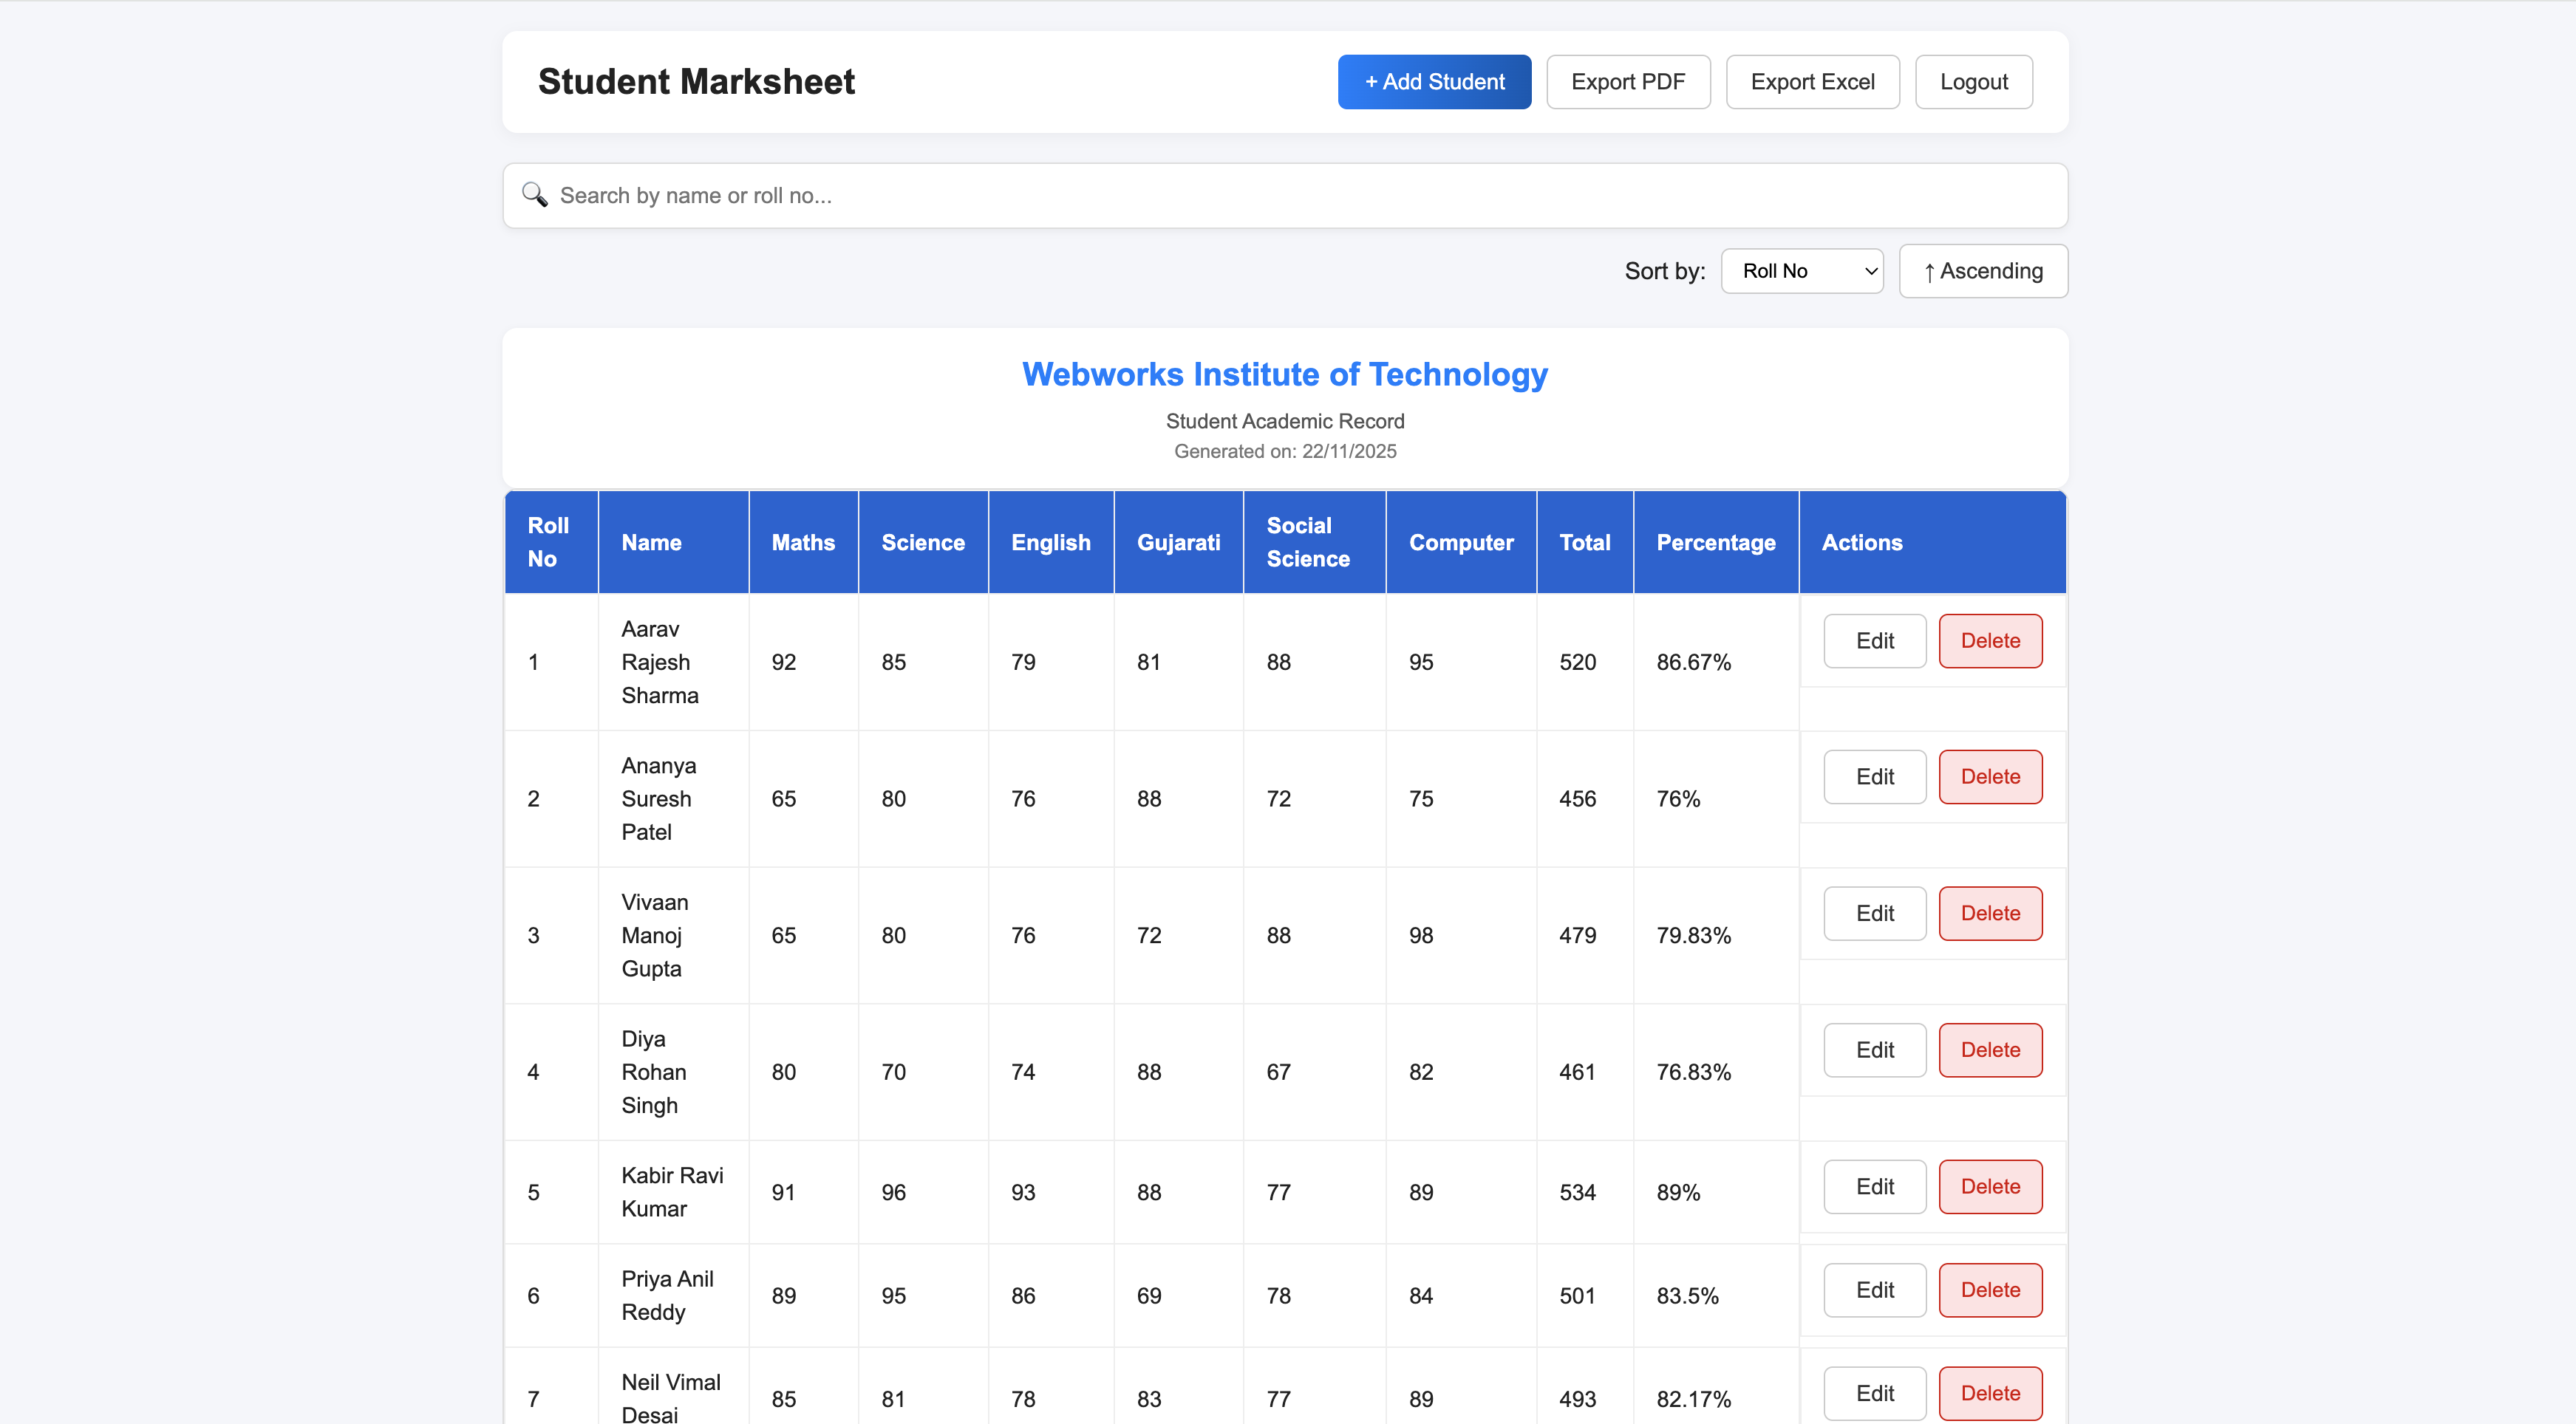This screenshot has width=2576, height=1424.
Task: Delete Kabir Ravi Kumar's record
Action: (x=1990, y=1186)
